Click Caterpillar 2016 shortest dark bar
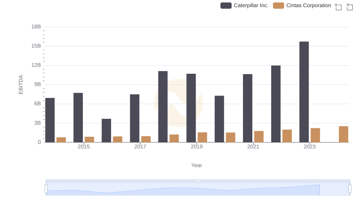Image resolution: width=358 pixels, height=206 pixels. pyautogui.click(x=107, y=130)
